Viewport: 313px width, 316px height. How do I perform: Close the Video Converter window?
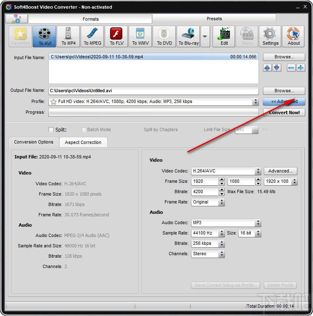[305, 7]
